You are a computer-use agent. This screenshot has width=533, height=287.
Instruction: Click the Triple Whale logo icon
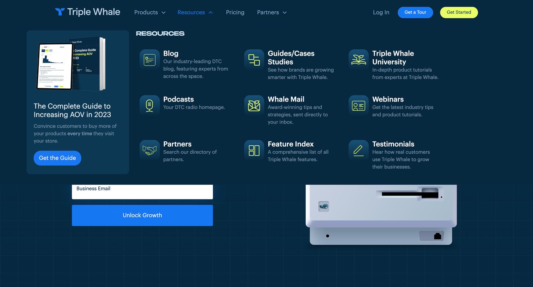click(60, 12)
